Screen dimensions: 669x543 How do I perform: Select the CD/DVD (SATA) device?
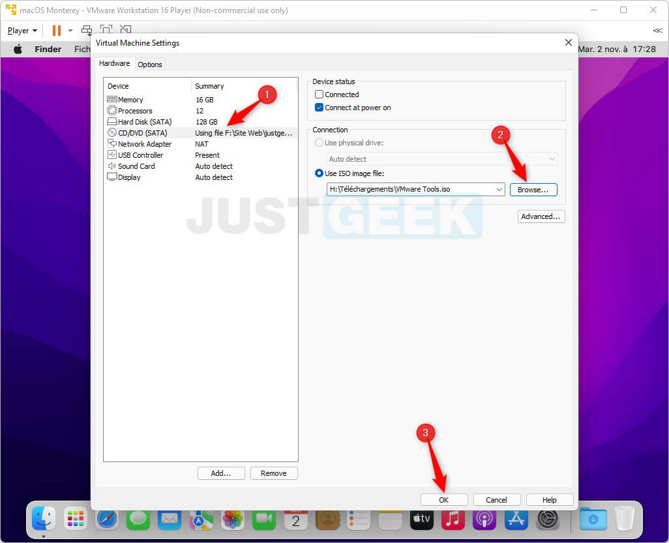(201, 133)
